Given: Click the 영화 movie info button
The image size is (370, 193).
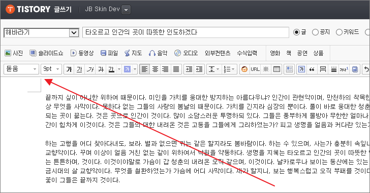Looking at the screenshot, I should tap(275, 53).
